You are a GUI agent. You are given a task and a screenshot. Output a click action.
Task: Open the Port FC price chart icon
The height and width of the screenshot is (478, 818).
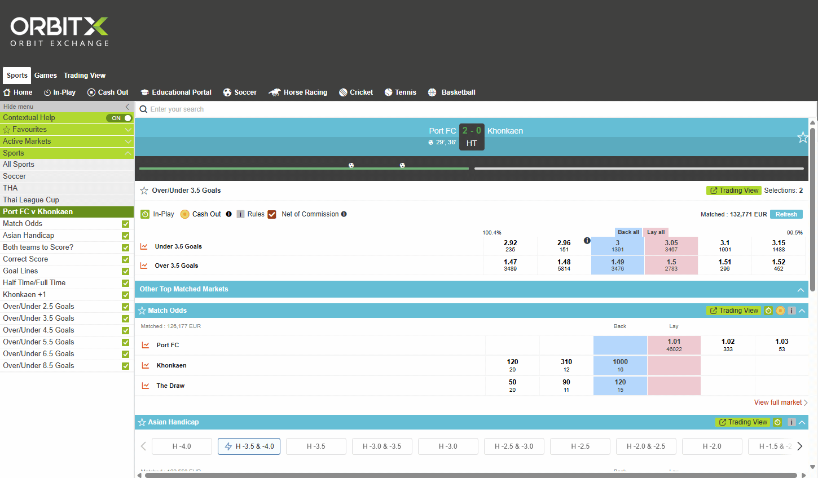click(146, 345)
